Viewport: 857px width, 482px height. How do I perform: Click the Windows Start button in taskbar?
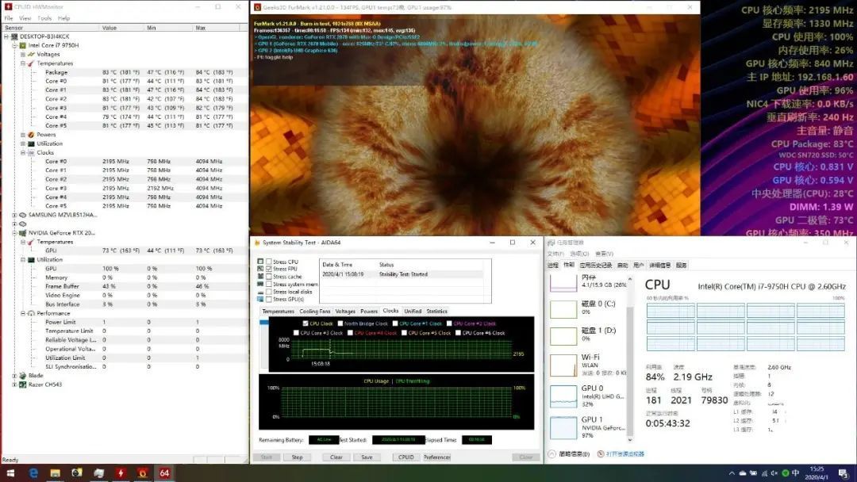(10, 472)
